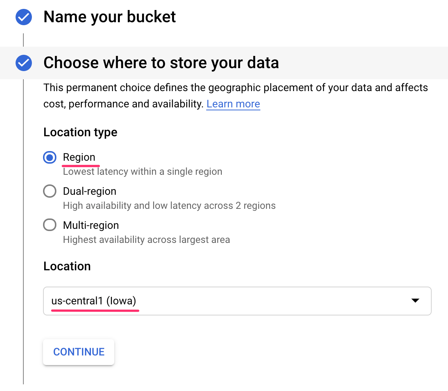Select the filled blue Region radio indicator

coord(50,157)
